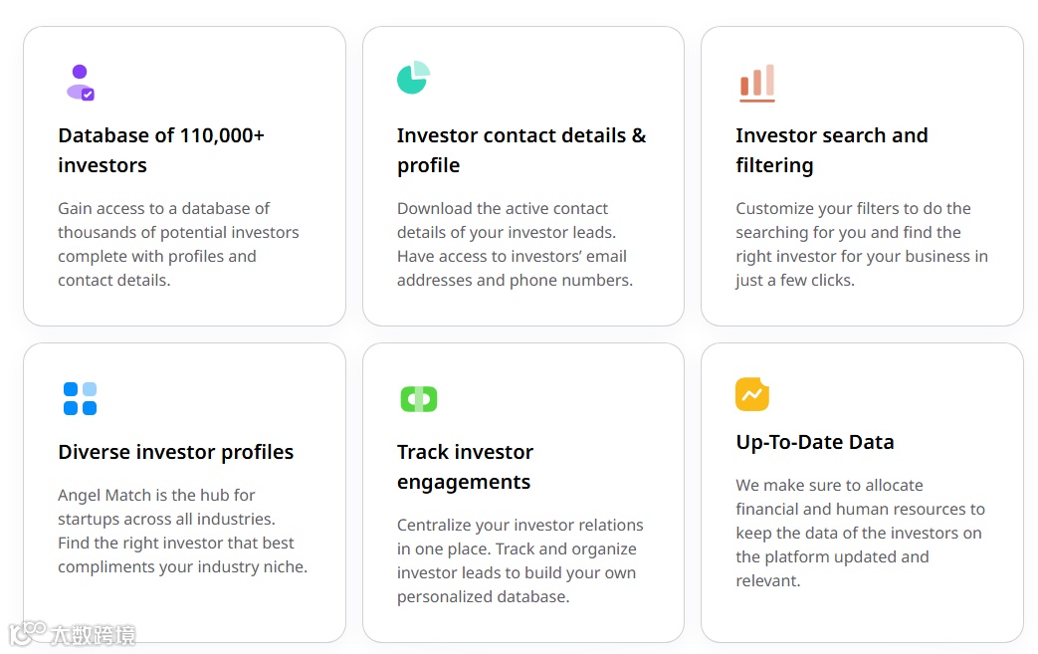Click the blue four-squares grid icon

tap(80, 398)
